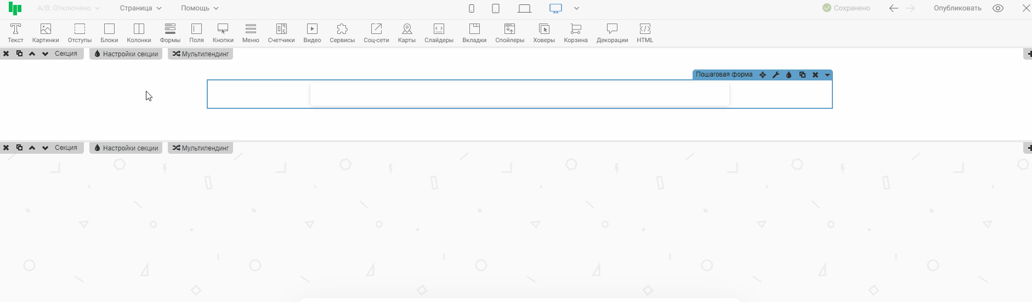1032x302 pixels.
Task: Select the Текст tool
Action: [x=15, y=33]
